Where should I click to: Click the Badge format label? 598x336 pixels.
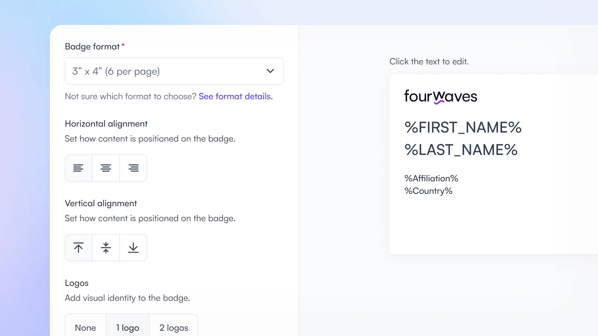point(92,47)
